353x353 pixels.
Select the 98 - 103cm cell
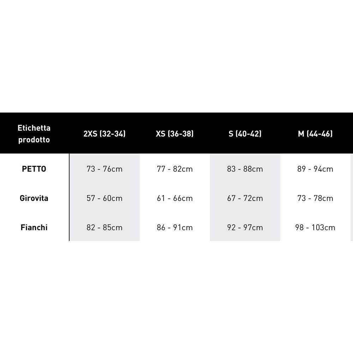315,227
